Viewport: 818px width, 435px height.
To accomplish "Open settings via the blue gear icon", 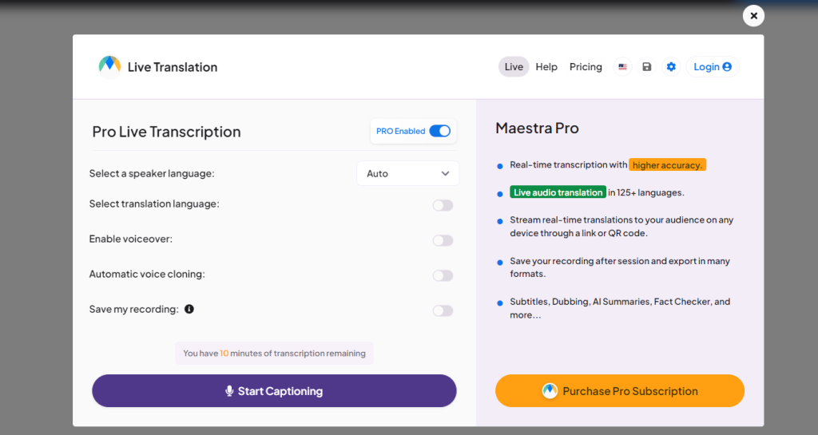I will pos(671,67).
